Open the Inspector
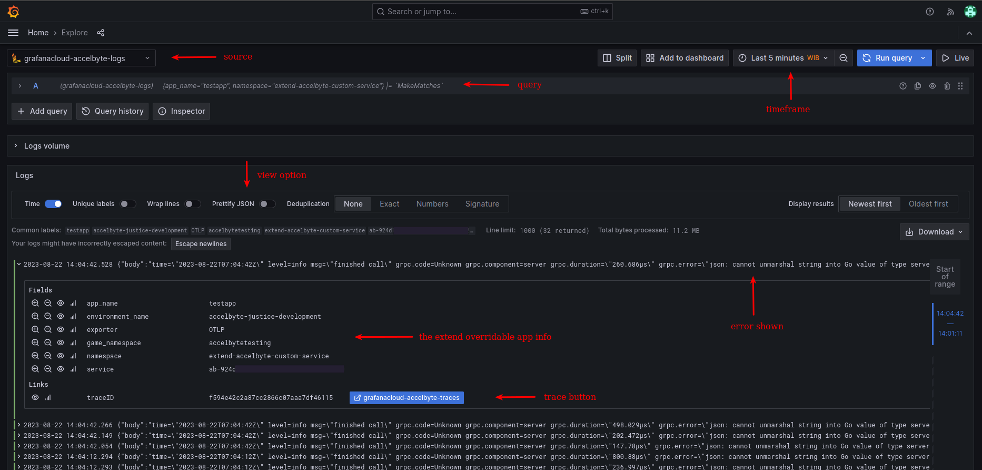This screenshot has width=982, height=470. [181, 111]
